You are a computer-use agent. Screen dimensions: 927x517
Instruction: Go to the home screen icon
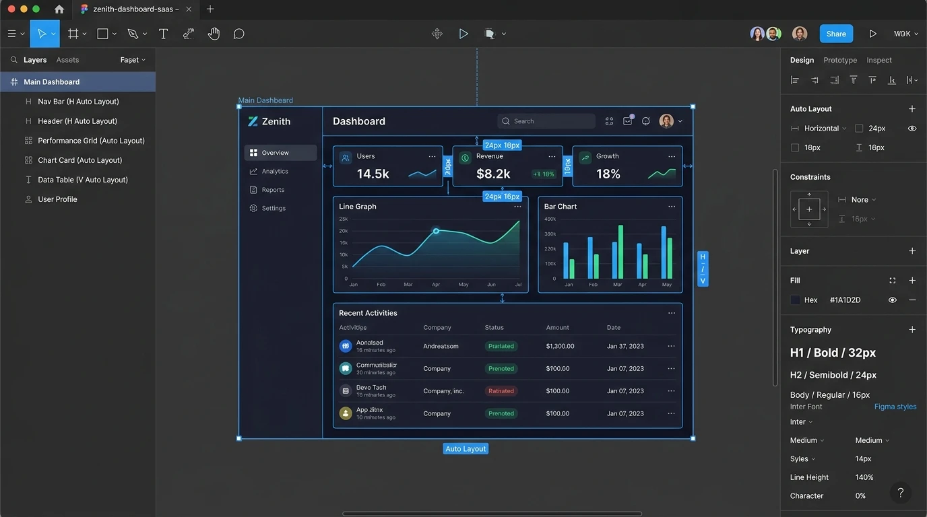coord(59,9)
